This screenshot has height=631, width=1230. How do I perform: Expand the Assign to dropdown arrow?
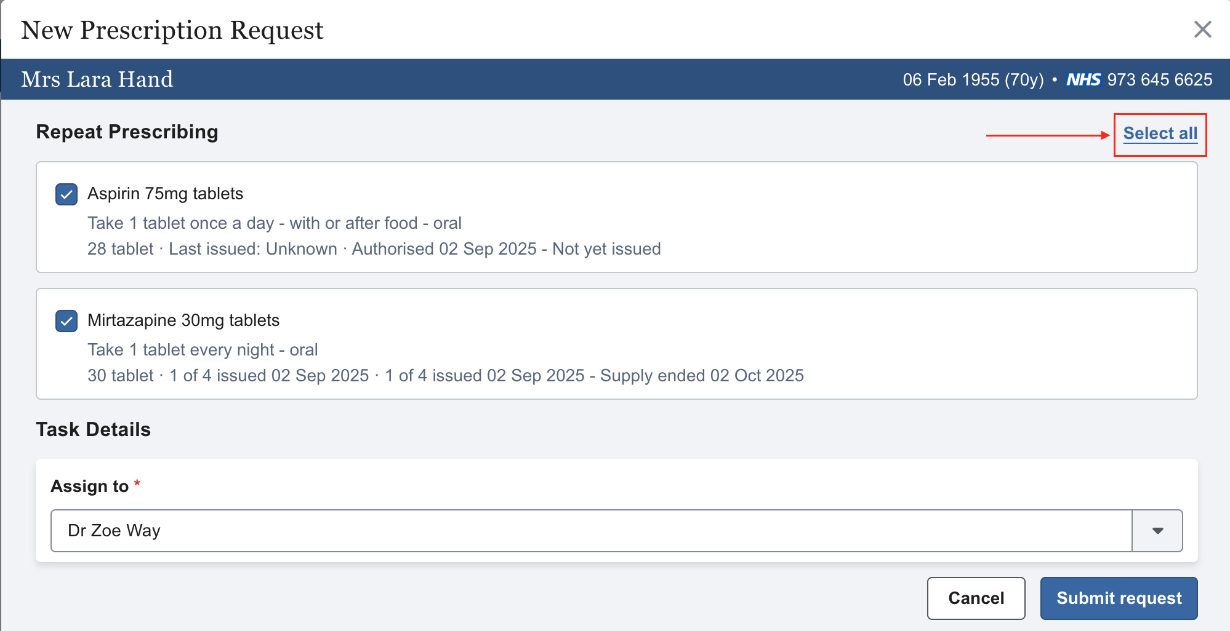(1157, 531)
